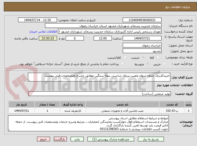
Task: Click the quantity cell showing 1
Action: coord(47,111)
